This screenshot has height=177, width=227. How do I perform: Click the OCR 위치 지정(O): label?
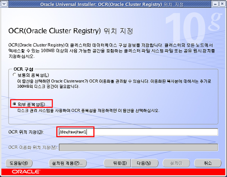(26, 132)
